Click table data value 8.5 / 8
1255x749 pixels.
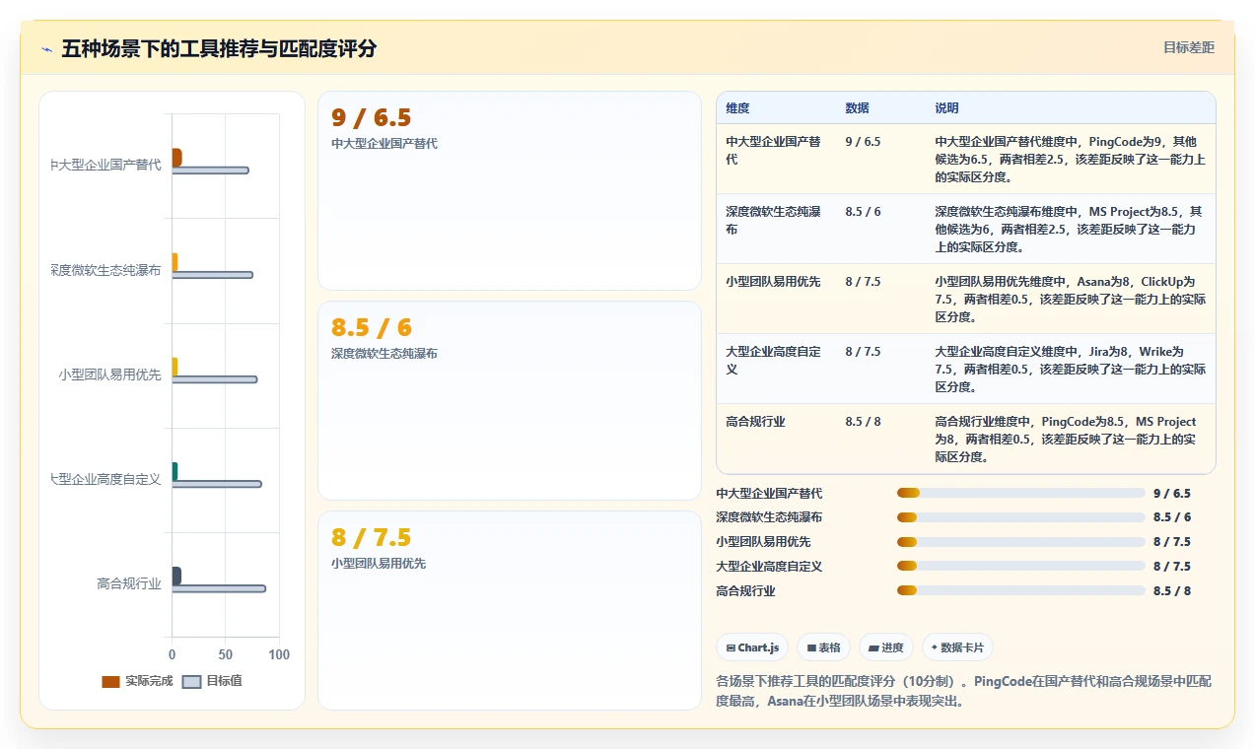pos(864,421)
